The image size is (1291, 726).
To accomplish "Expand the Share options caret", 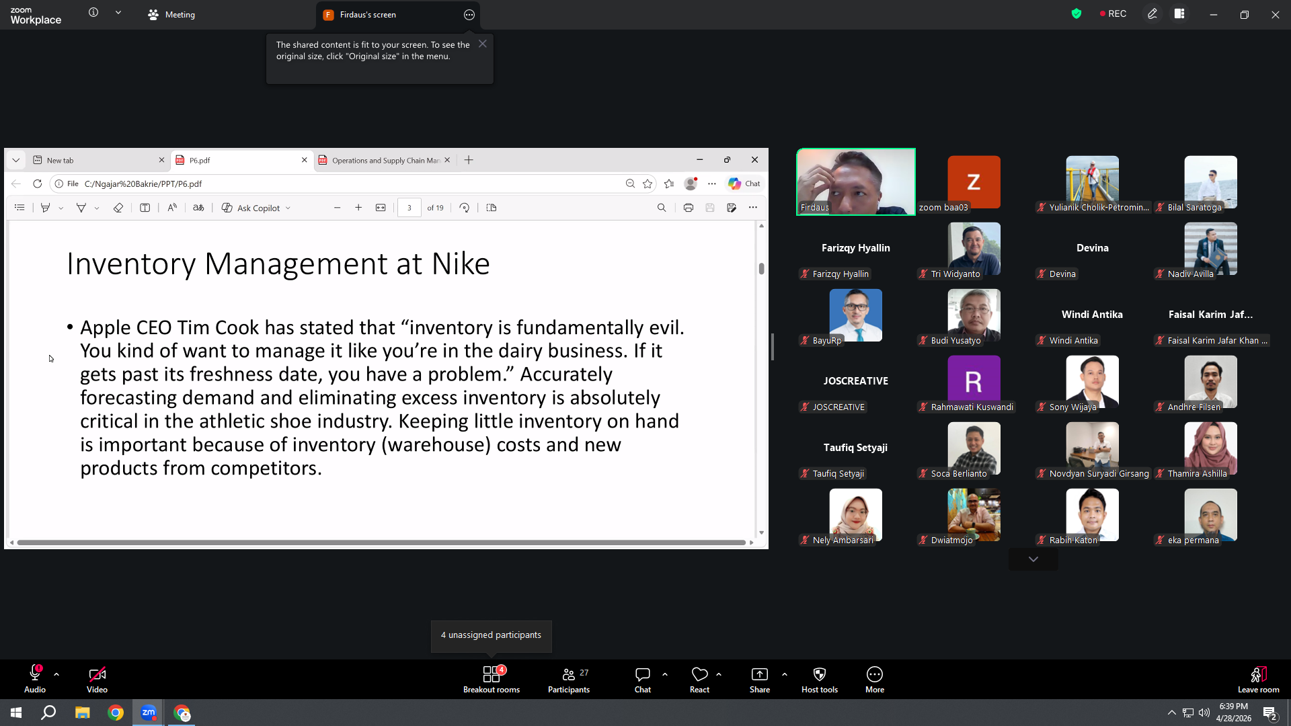I will click(785, 674).
